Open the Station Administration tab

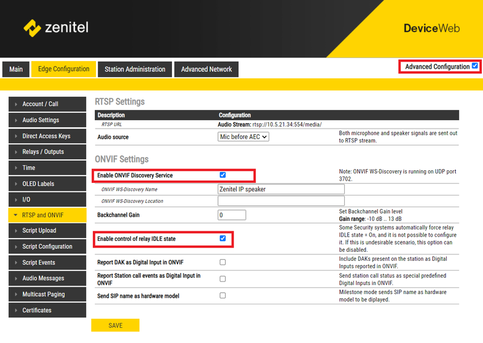click(x=135, y=69)
